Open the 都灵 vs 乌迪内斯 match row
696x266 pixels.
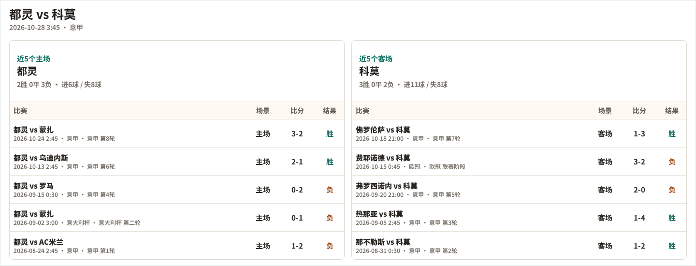(177, 162)
